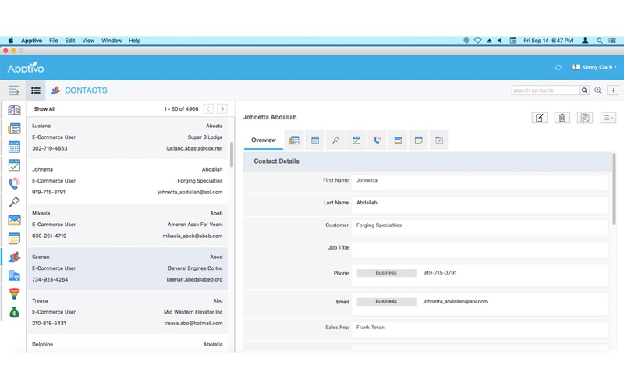Image resolution: width=624 pixels, height=390 pixels.
Task: Open the call logs tab icon
Action: coord(377,140)
